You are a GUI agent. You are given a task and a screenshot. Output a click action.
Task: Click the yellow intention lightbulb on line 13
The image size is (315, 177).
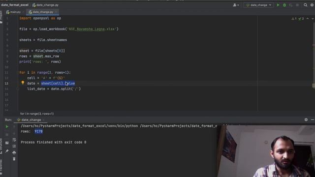pyautogui.click(x=23, y=83)
